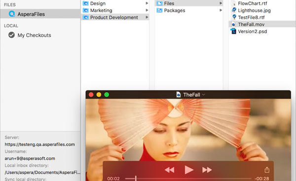Click the Marketing folder icon
Image resolution: width=296 pixels, height=181 pixels.
85,10
